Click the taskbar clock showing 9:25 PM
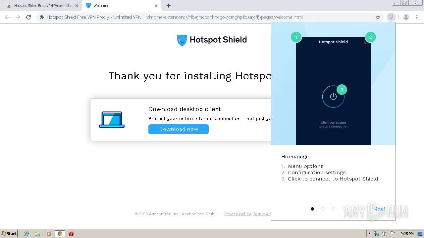The width and height of the screenshot is (424, 238). [x=407, y=234]
